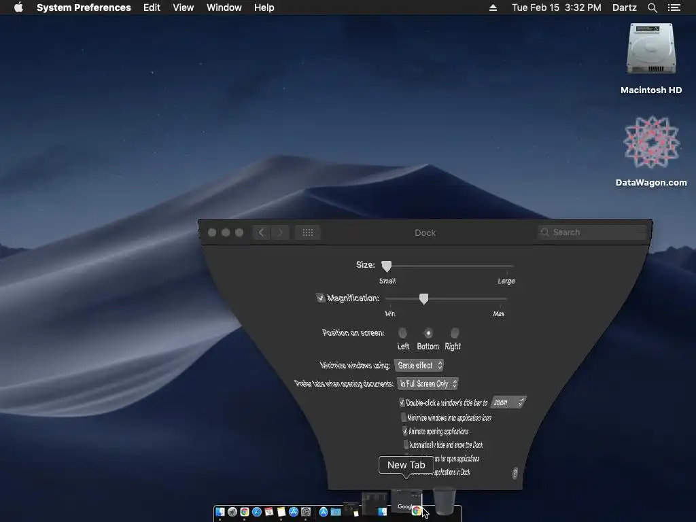Open the DataWagon.com desktop icon
Image resolution: width=696 pixels, height=522 pixels.
(651, 142)
